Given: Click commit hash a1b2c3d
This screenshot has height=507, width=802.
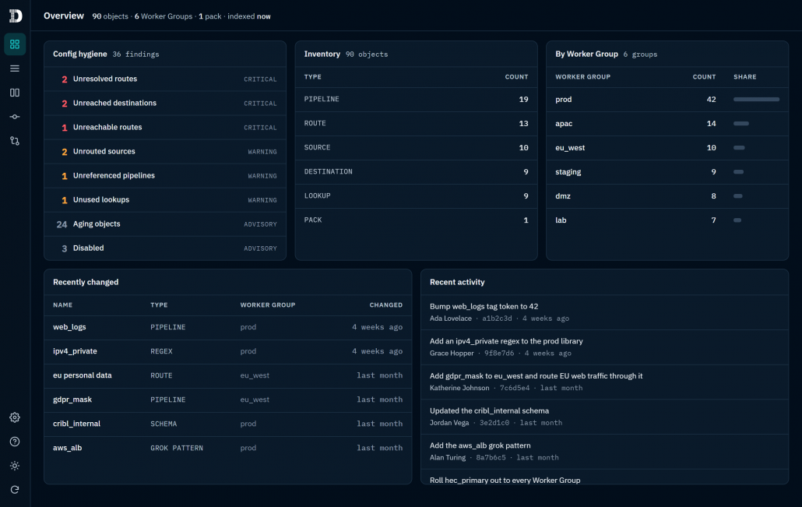Looking at the screenshot, I should tap(497, 319).
